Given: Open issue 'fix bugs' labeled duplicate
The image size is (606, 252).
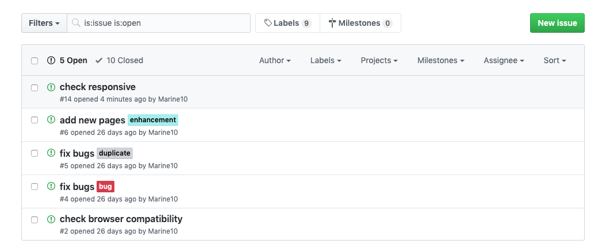Looking at the screenshot, I should 77,153.
